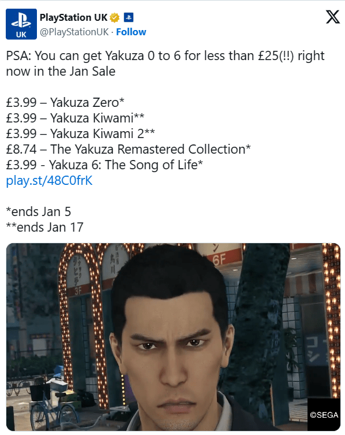Viewport: 345px width, 435px height.
Task: Click the '*ends Jan 5' footnote
Action: click(39, 211)
